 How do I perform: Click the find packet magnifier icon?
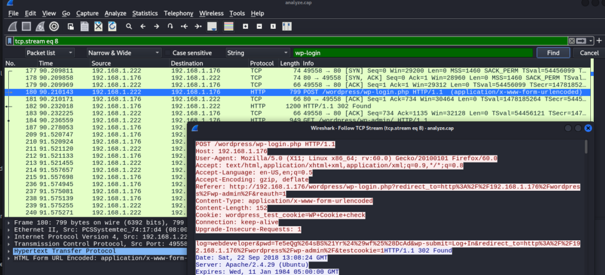(129, 26)
